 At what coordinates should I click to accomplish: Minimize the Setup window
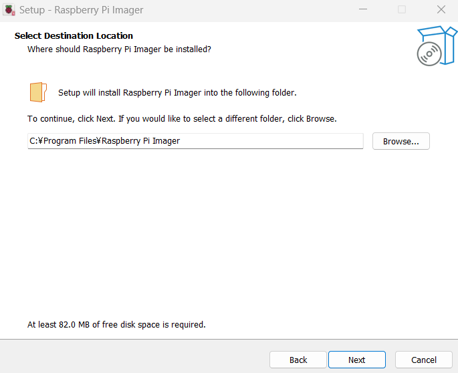coord(363,9)
